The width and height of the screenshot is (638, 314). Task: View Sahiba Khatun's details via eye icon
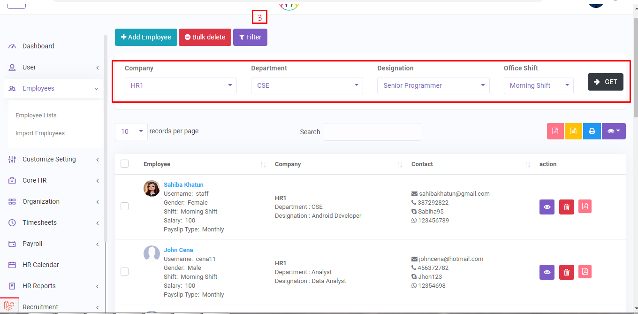click(x=547, y=207)
